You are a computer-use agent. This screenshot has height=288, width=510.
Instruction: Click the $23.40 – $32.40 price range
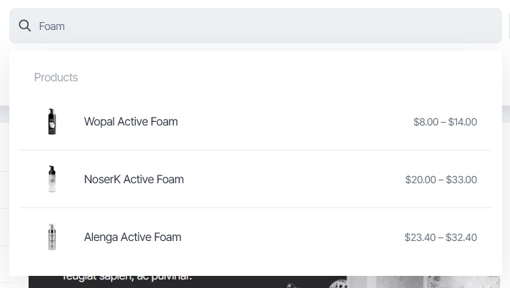pos(440,237)
